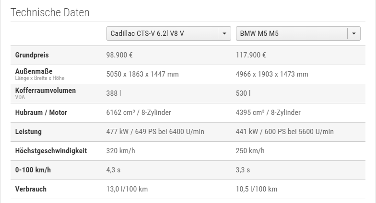Click the Technische Daten heading
376x203 pixels.
50,12
